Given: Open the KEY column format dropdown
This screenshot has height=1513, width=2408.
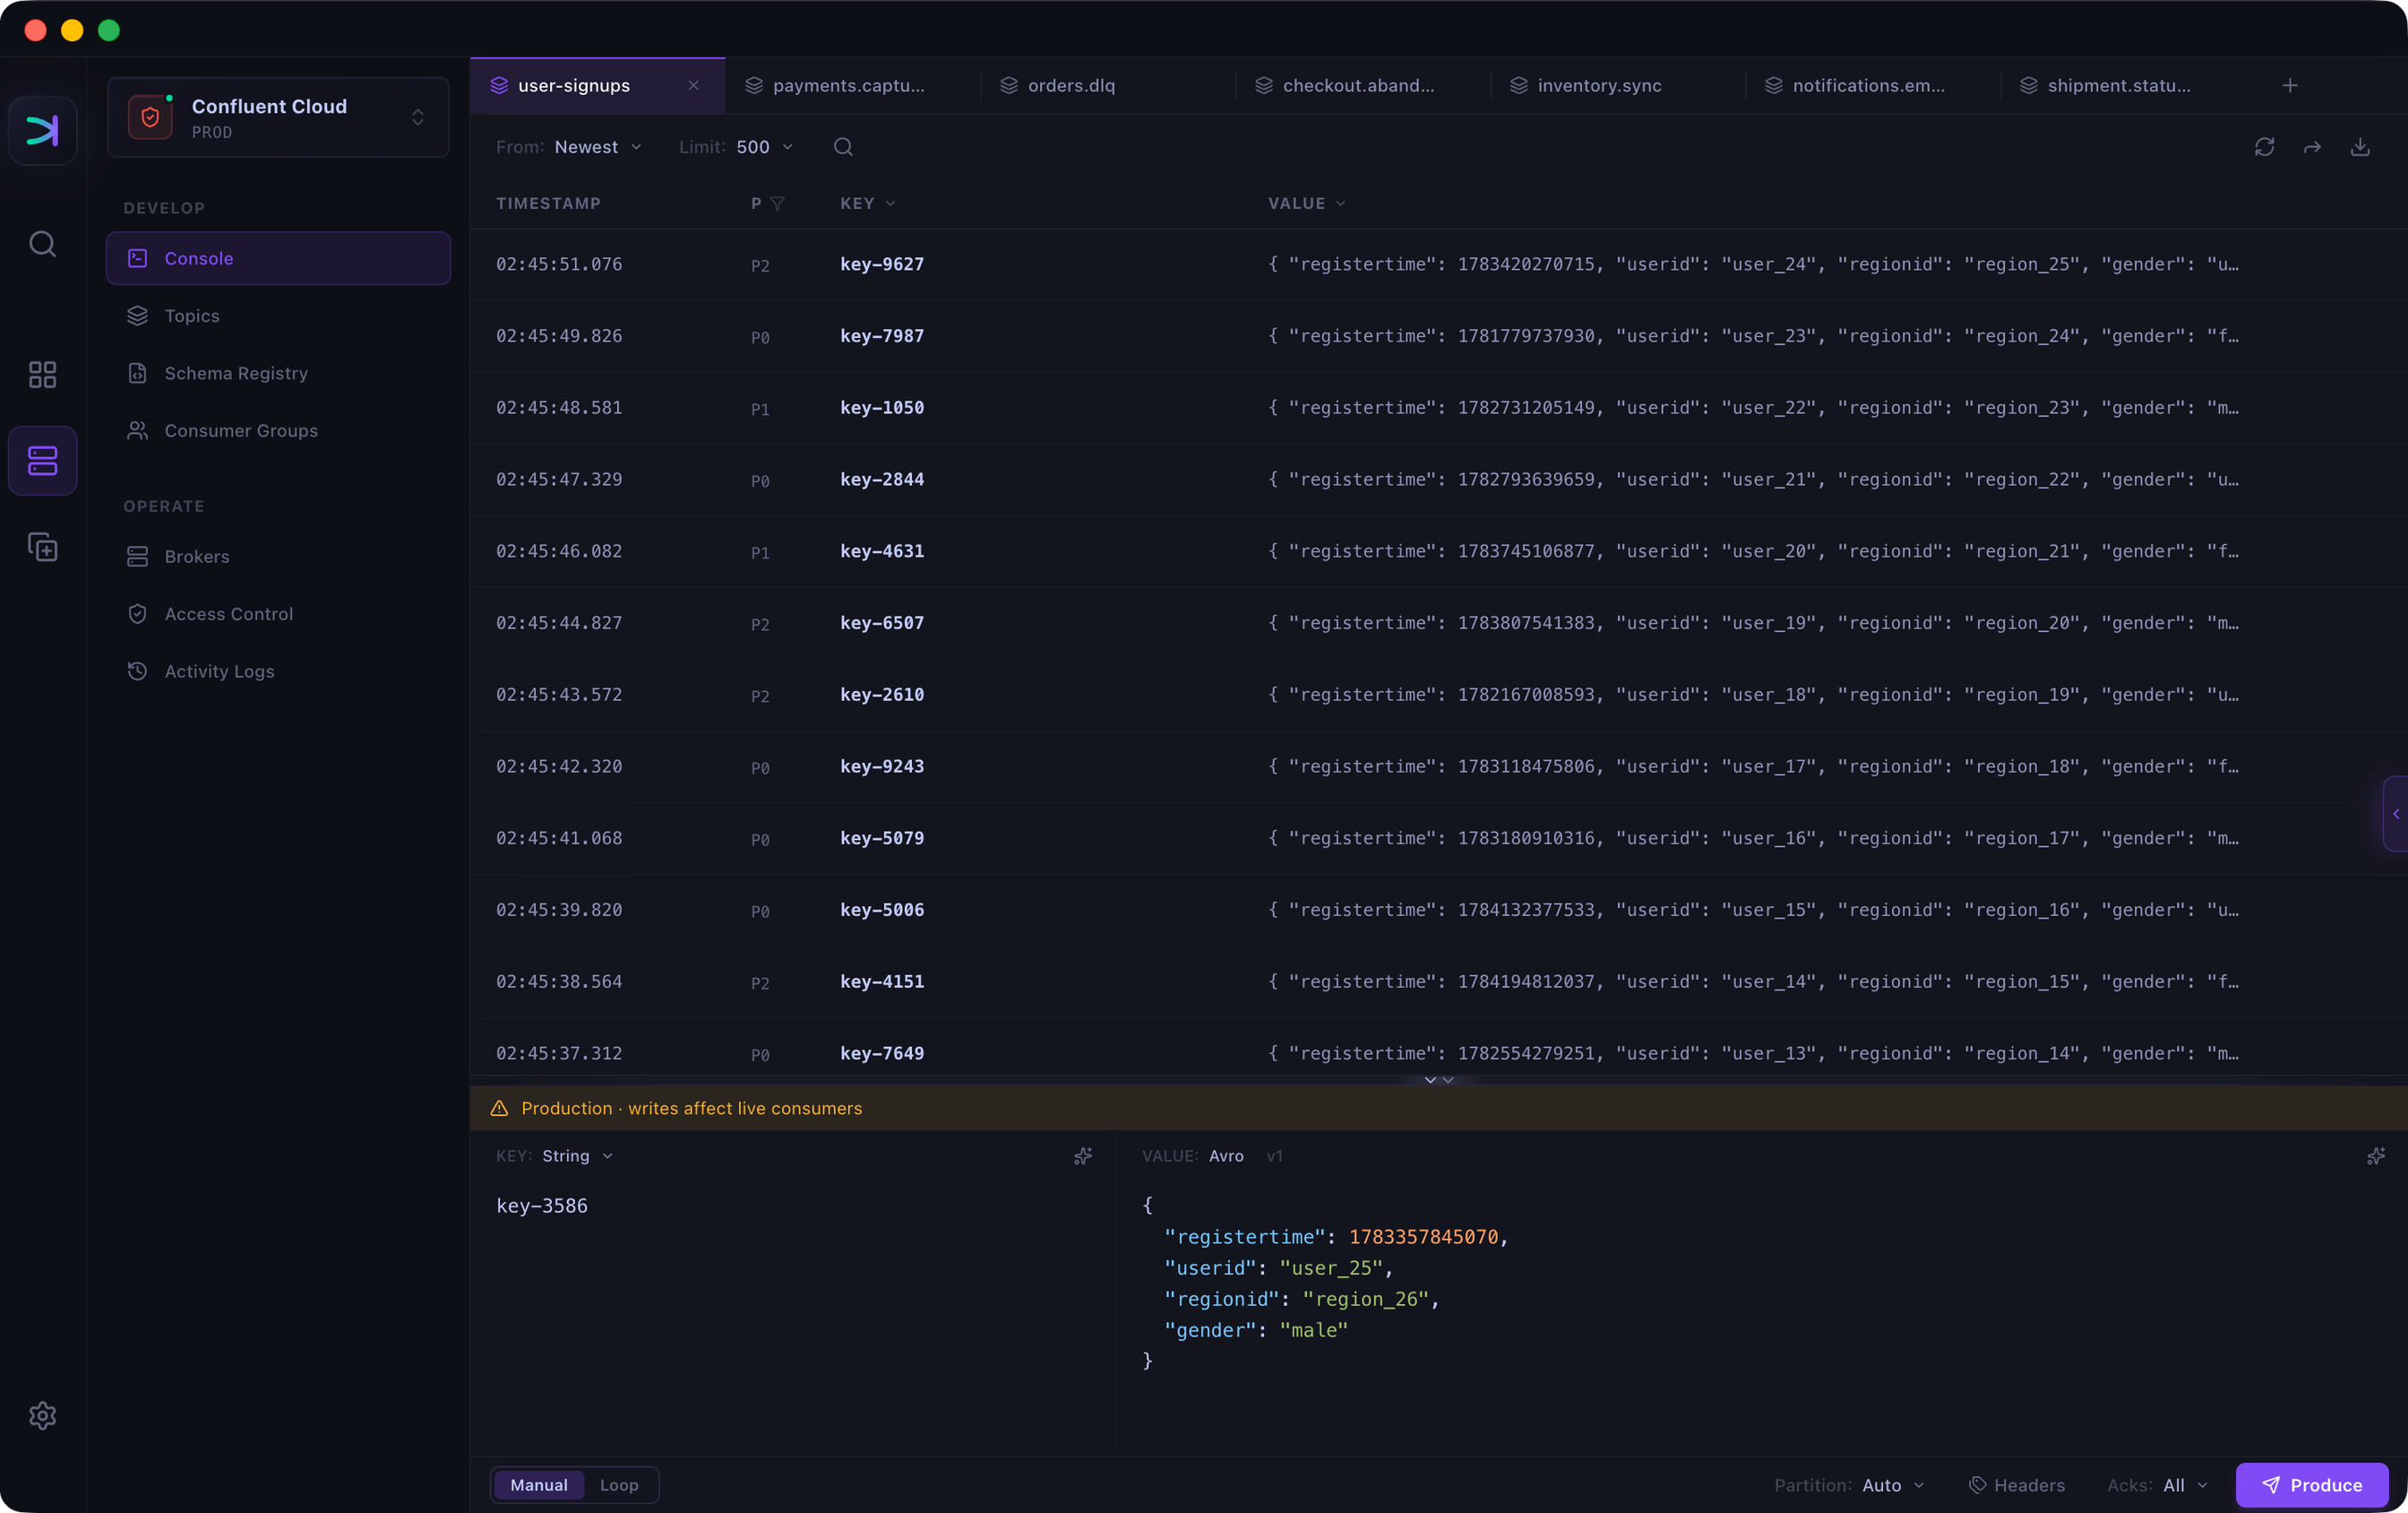Looking at the screenshot, I should coord(868,203).
